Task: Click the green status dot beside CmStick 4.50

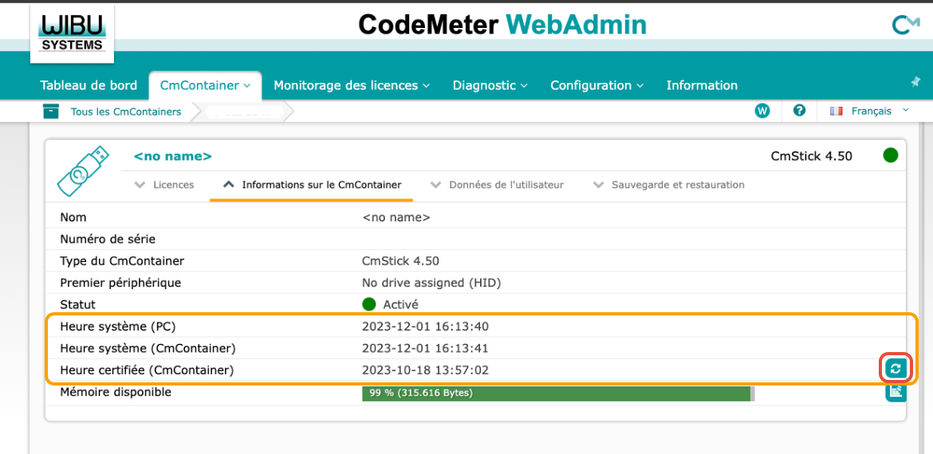Action: click(890, 156)
